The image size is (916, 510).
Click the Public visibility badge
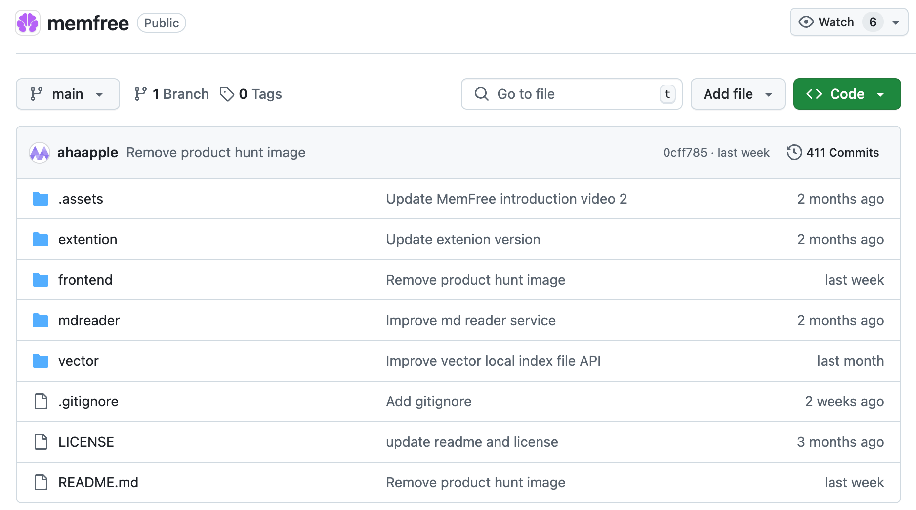162,23
